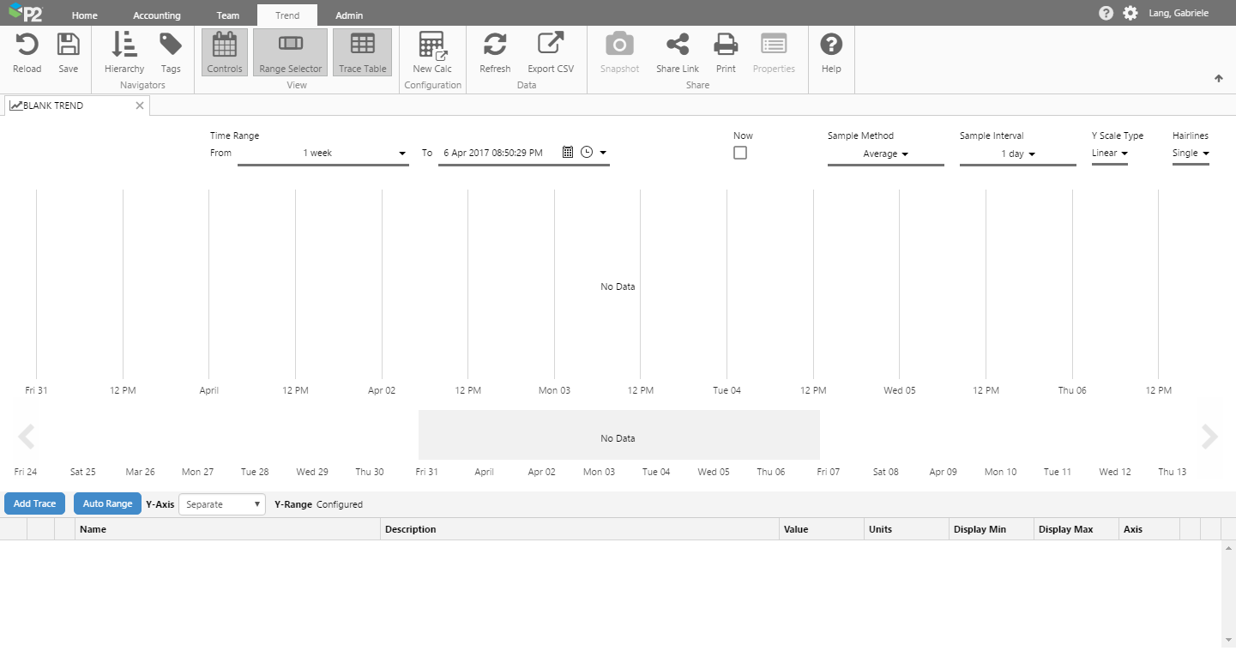Click the Auto Range button

click(x=107, y=503)
